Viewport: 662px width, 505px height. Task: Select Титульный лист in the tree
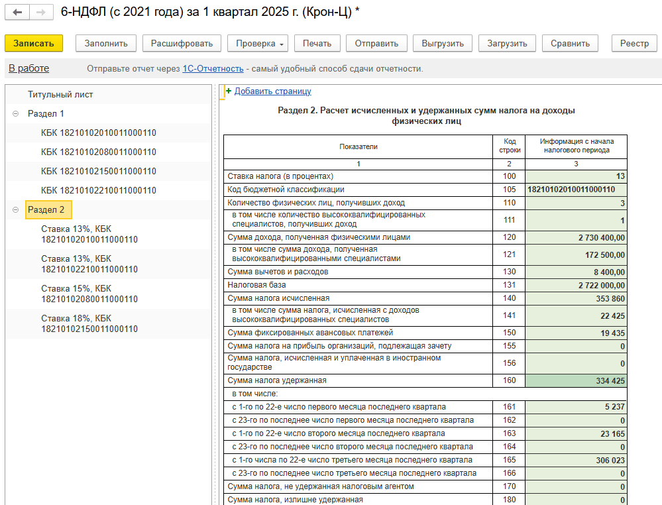(60, 95)
